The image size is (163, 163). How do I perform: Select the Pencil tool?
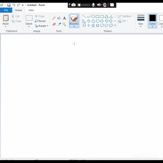click(x=54, y=18)
